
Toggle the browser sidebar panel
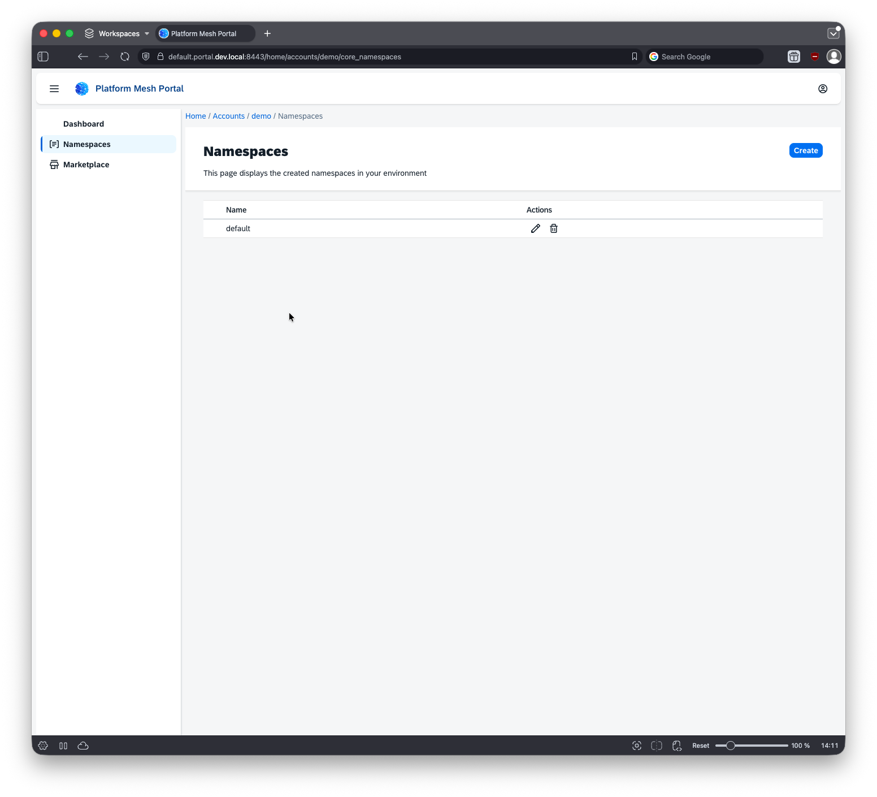[43, 57]
